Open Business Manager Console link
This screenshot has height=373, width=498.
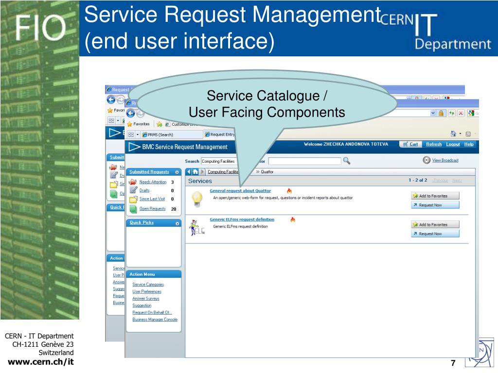pos(155,320)
